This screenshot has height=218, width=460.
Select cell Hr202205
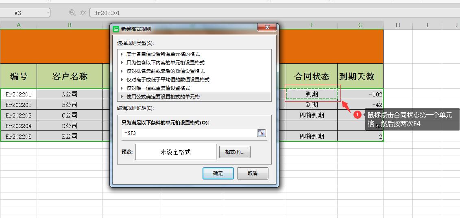[x=18, y=136]
